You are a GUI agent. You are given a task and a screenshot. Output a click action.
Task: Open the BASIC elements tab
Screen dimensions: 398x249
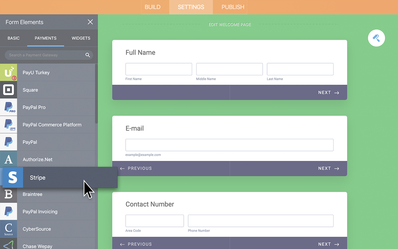click(14, 38)
